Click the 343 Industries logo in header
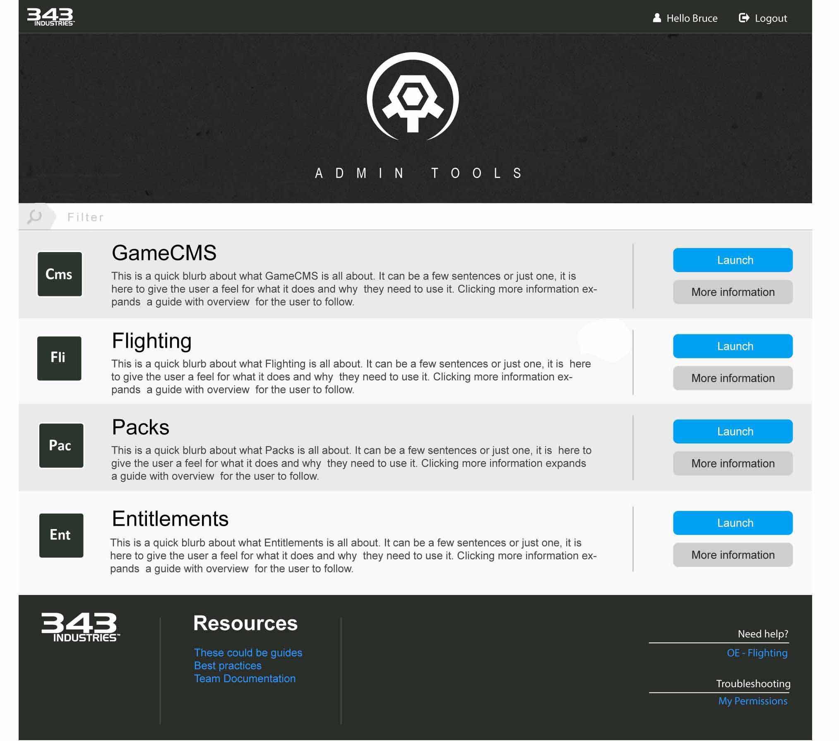Screen dimensions: 839x741 click(x=50, y=17)
